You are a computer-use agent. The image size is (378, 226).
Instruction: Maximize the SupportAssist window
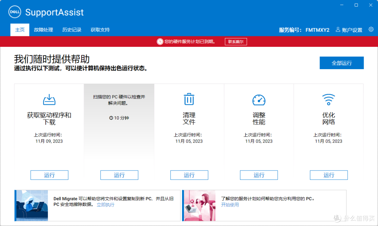356,5
